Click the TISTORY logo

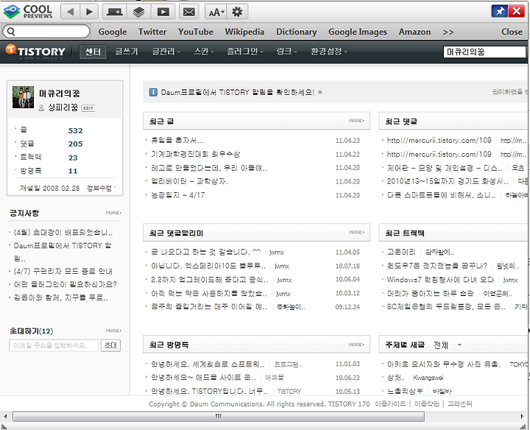tap(35, 51)
